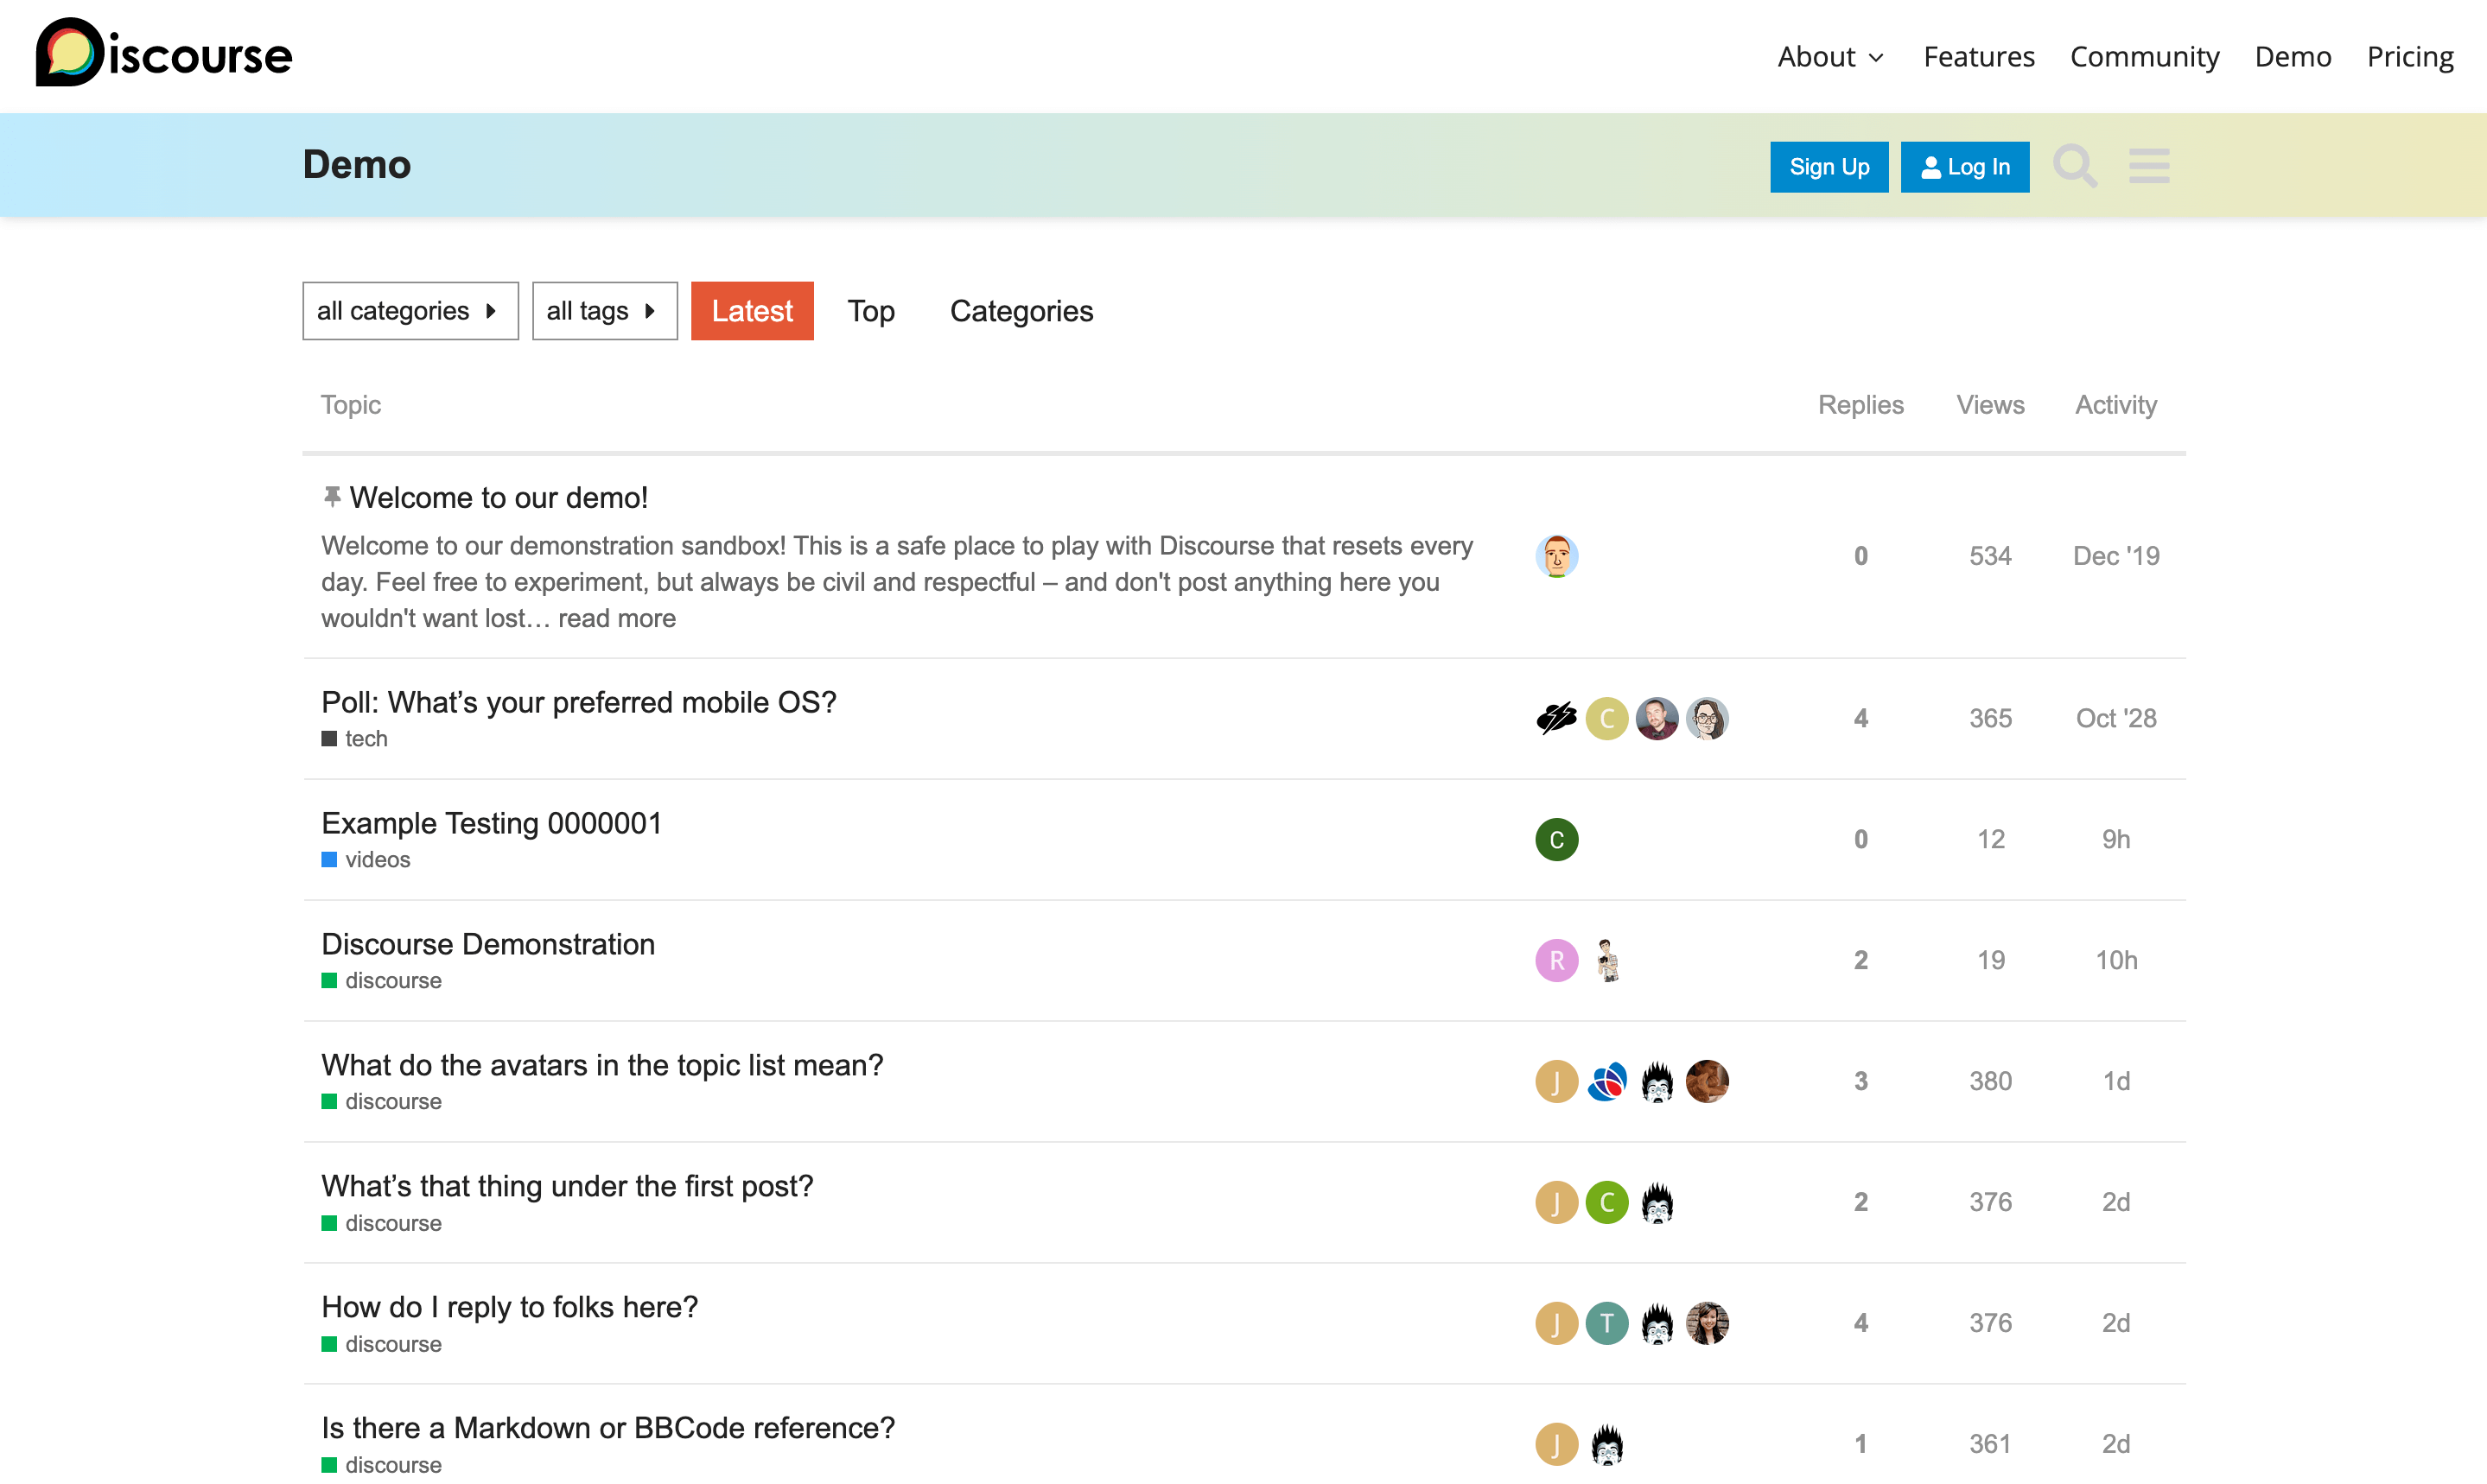
Task: Open Example Testing 0000001 topic
Action: point(491,823)
